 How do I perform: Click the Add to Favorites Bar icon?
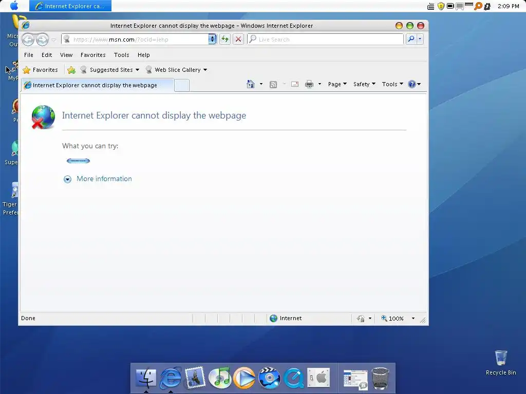point(71,70)
